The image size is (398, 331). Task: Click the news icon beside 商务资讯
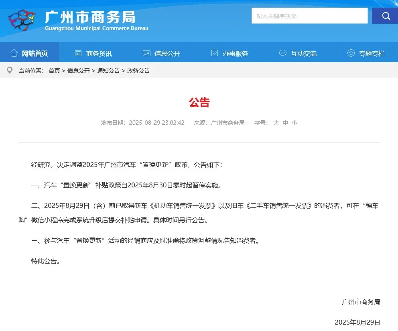tap(78, 53)
